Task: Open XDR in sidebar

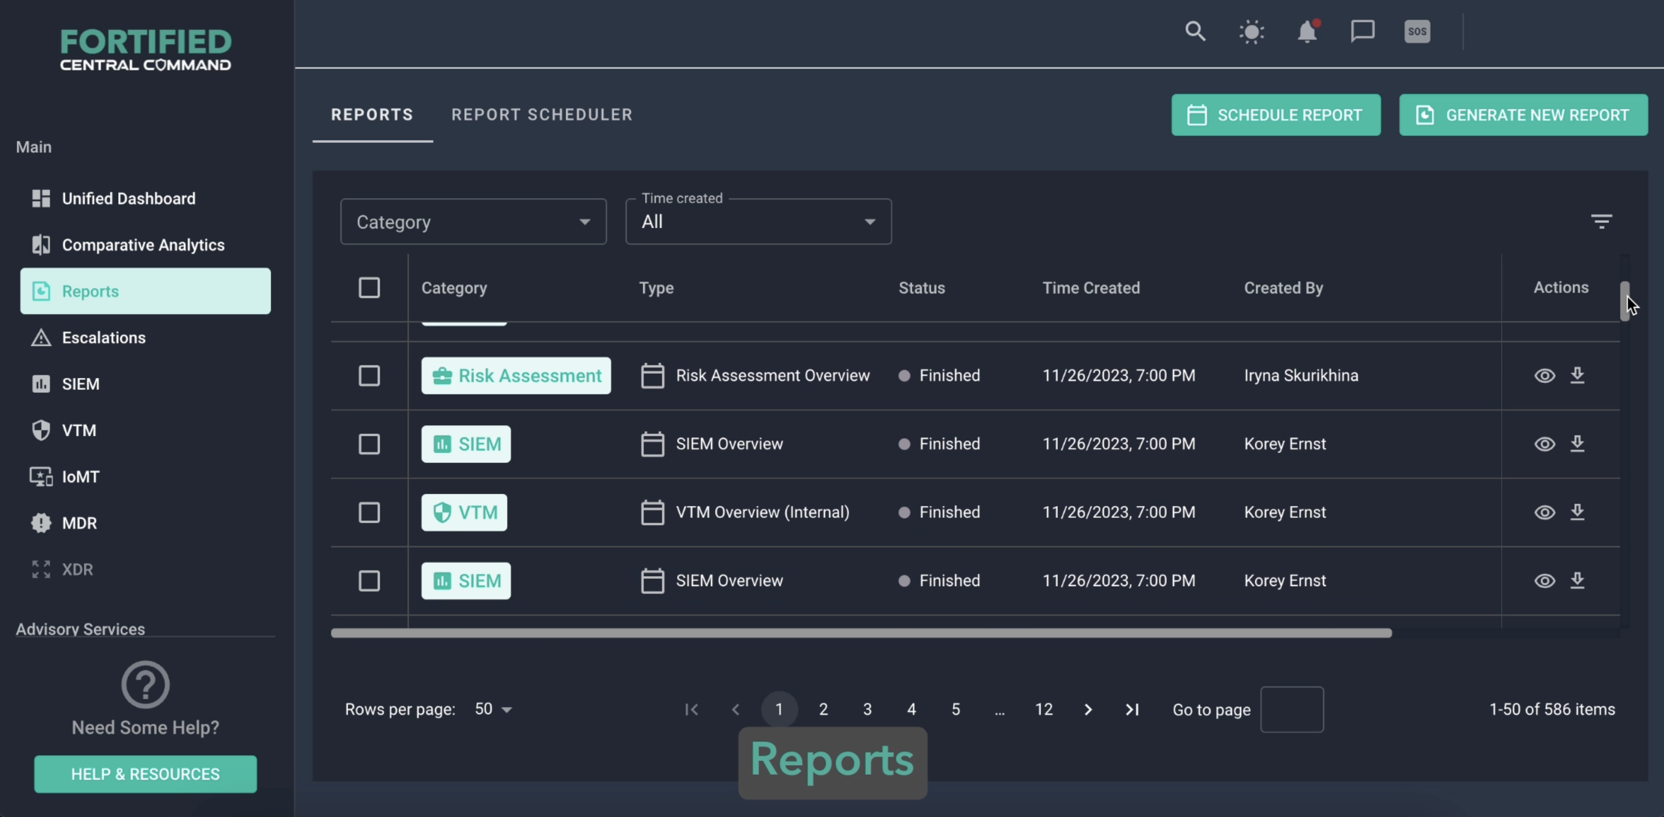Action: click(x=145, y=570)
